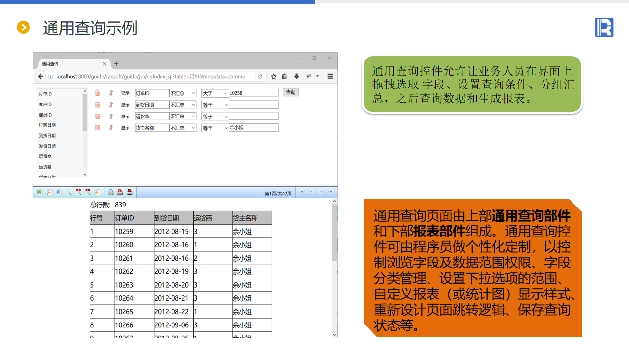The height and width of the screenshot is (354, 629).
Task: Open the 大于 comparison dropdown
Action: pos(215,93)
